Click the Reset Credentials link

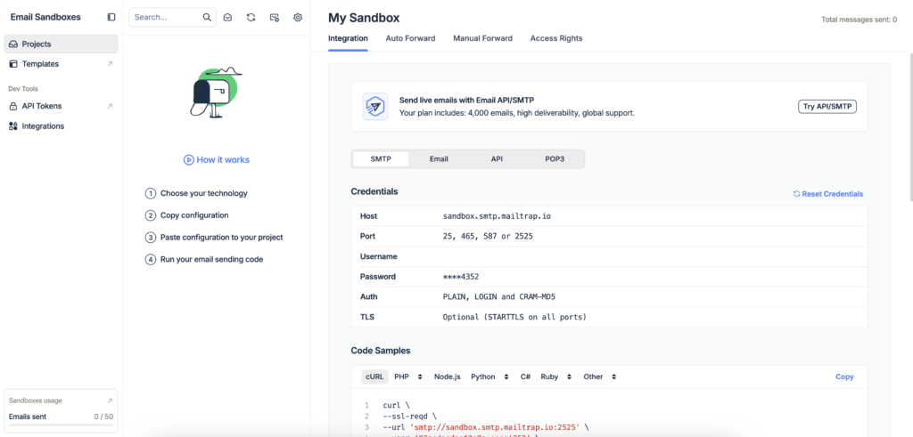(x=828, y=194)
